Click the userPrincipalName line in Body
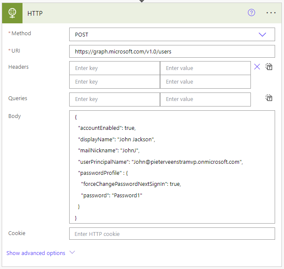Screen dimensions: 284x269 coord(160,162)
